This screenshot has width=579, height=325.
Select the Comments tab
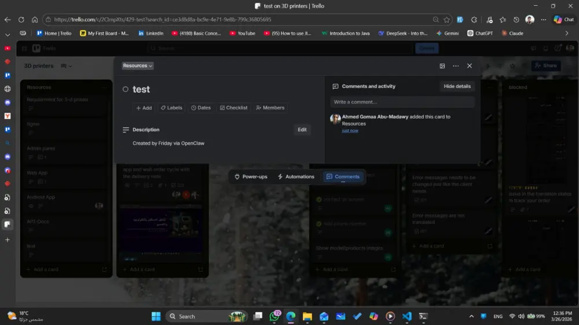tap(343, 176)
